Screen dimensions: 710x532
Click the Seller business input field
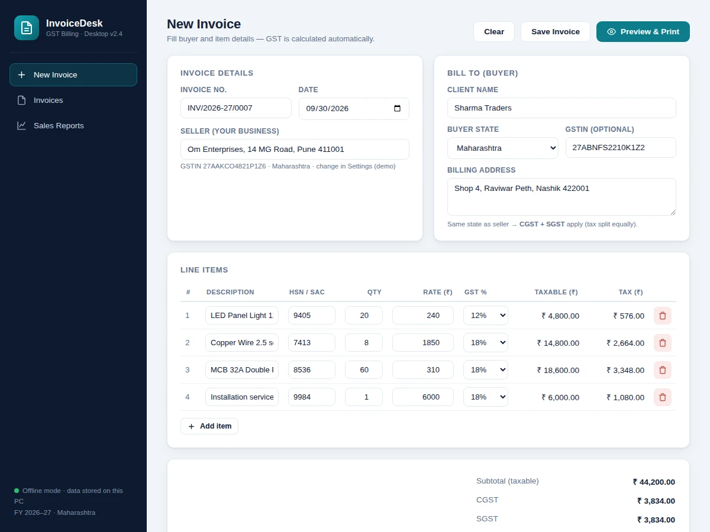coord(295,150)
